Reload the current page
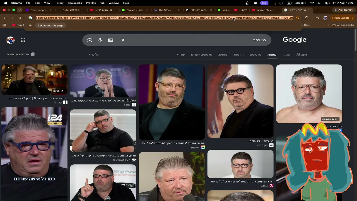 (20, 18)
